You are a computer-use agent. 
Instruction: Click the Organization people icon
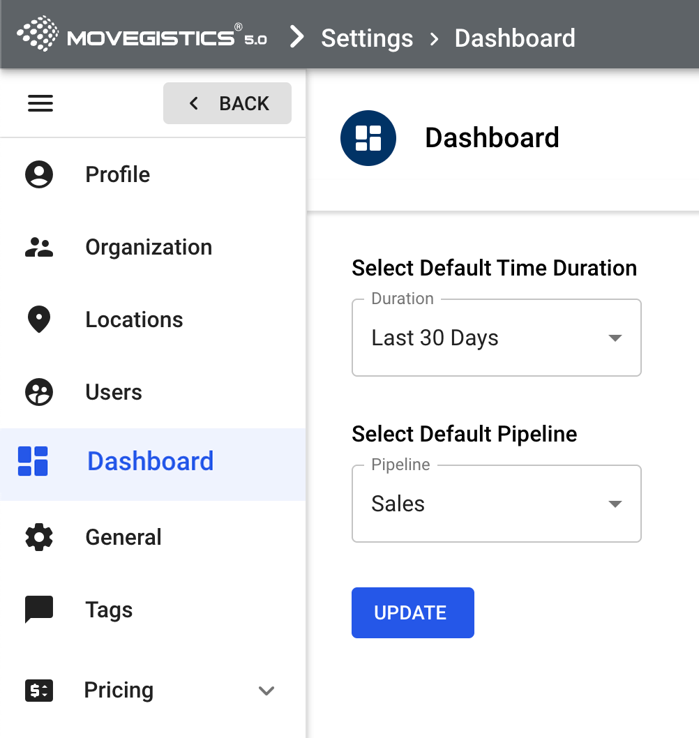(x=39, y=248)
